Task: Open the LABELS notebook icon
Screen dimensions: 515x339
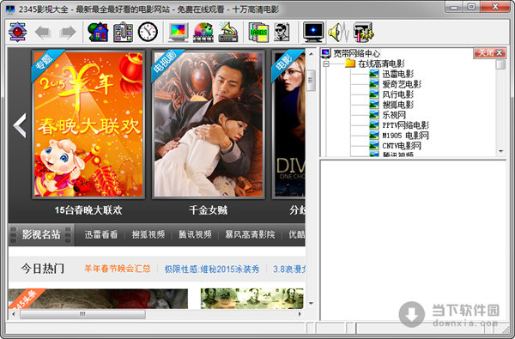Action: coord(258,32)
